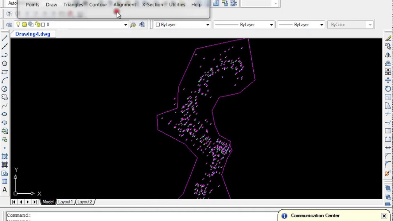The width and height of the screenshot is (393, 221).
Task: Select the Polyline tool
Action: tap(5, 55)
